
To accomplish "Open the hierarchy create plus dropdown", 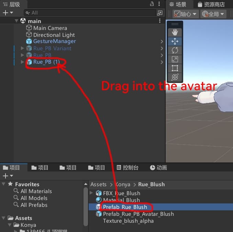I will [x=8, y=13].
